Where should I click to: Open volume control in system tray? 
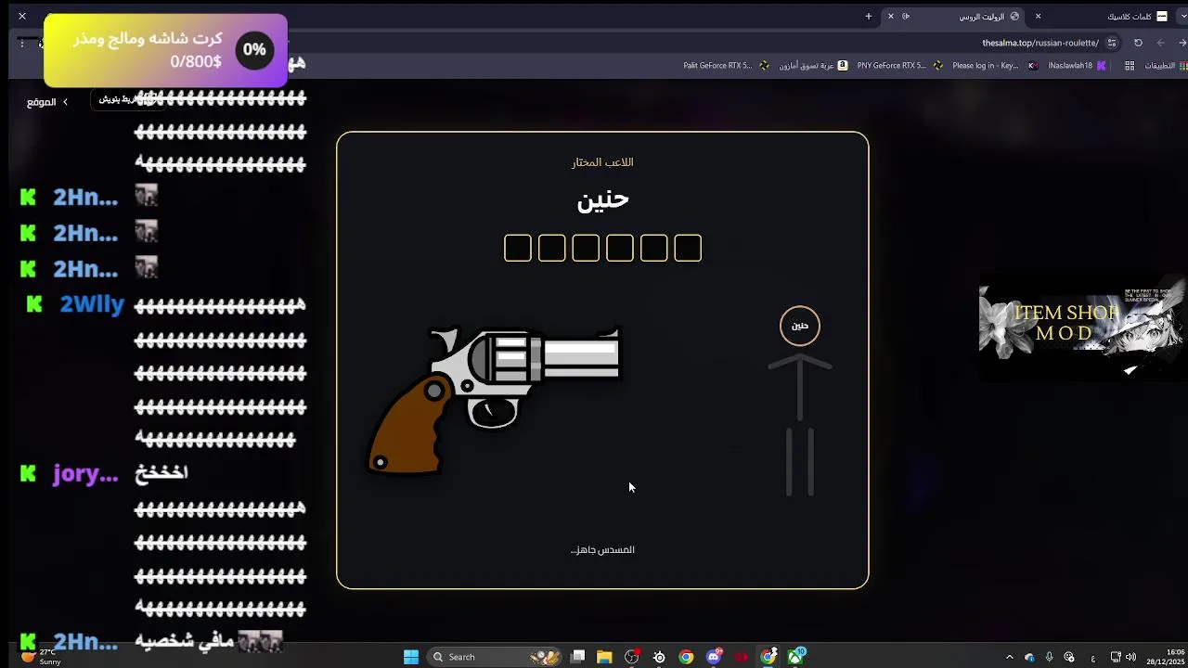[x=1130, y=658]
